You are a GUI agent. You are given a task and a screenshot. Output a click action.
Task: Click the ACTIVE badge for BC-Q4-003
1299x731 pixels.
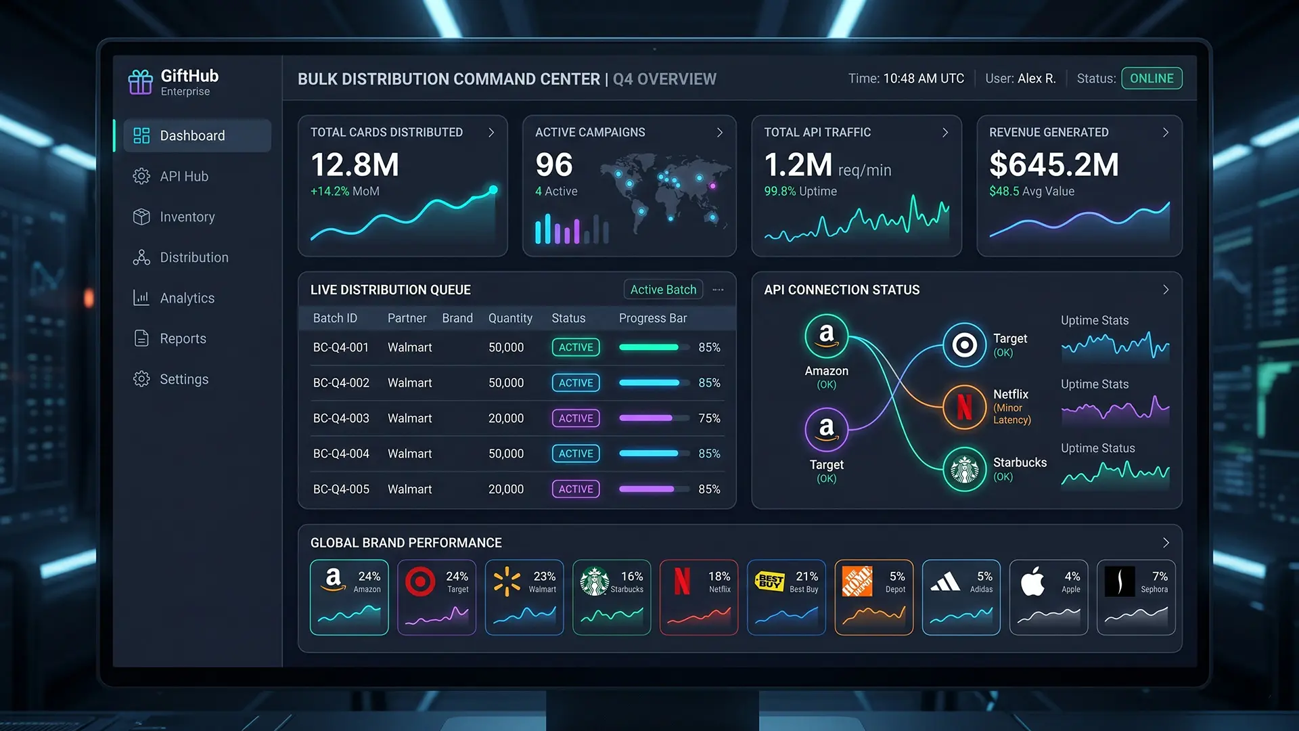click(576, 418)
